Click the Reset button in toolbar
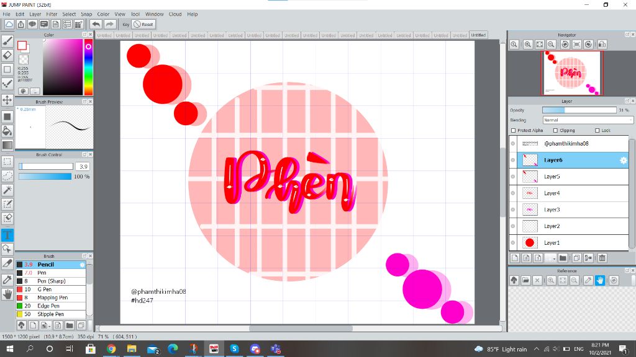 tap(144, 24)
